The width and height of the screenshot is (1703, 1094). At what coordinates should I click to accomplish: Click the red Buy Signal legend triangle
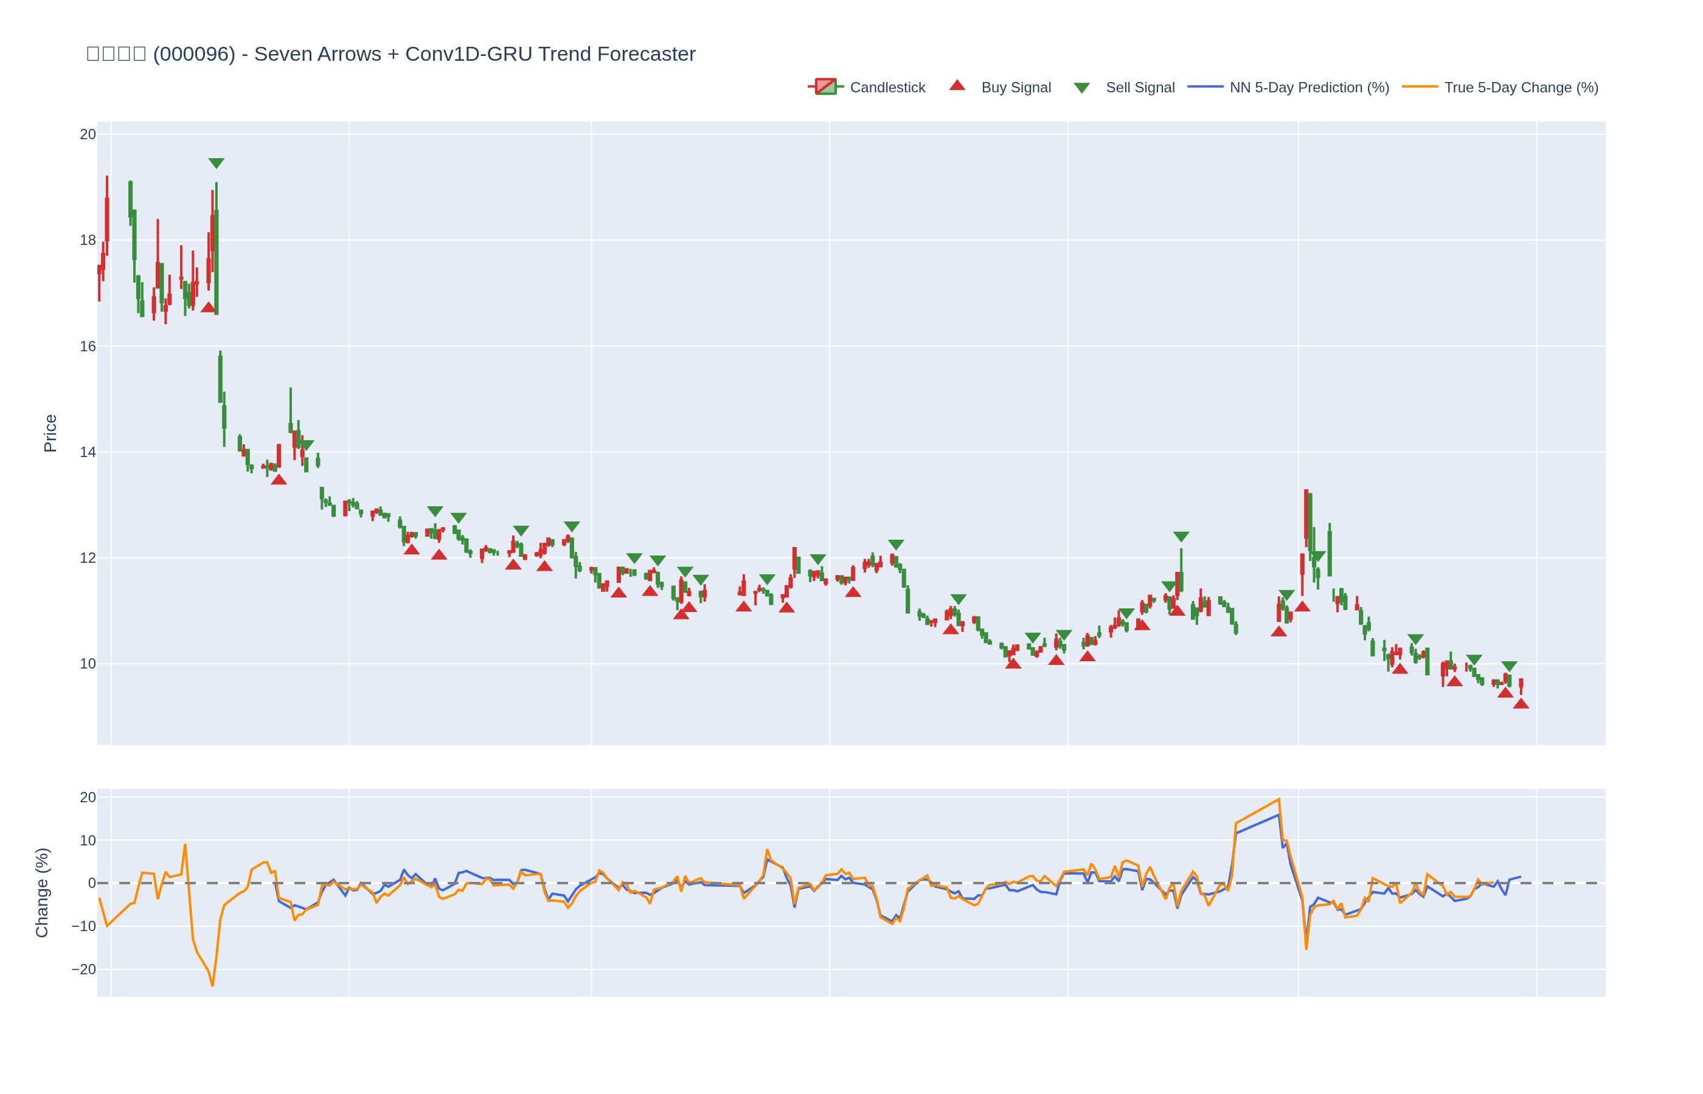click(957, 86)
